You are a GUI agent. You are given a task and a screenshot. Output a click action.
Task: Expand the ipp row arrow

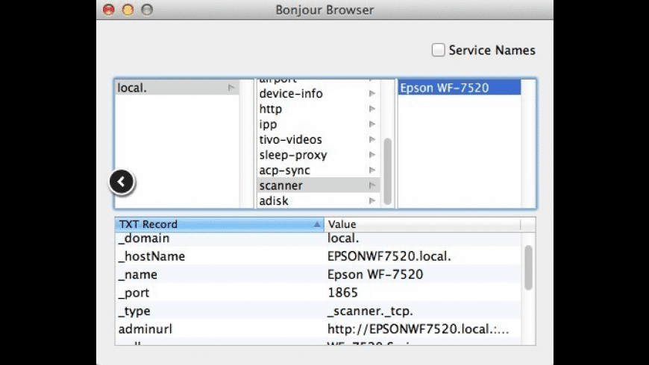coord(372,124)
